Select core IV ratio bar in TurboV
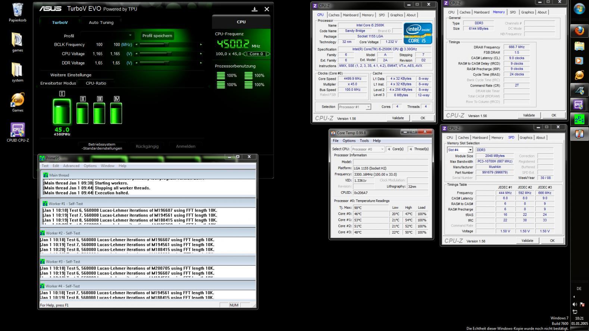The image size is (589, 331). pyautogui.click(x=116, y=113)
